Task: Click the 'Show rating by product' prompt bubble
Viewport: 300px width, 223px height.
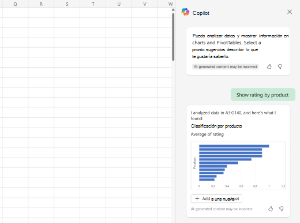Action: pyautogui.click(x=263, y=95)
